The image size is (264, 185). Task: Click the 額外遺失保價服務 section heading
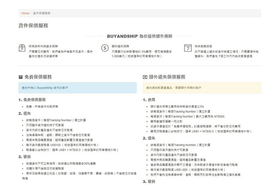point(171,77)
